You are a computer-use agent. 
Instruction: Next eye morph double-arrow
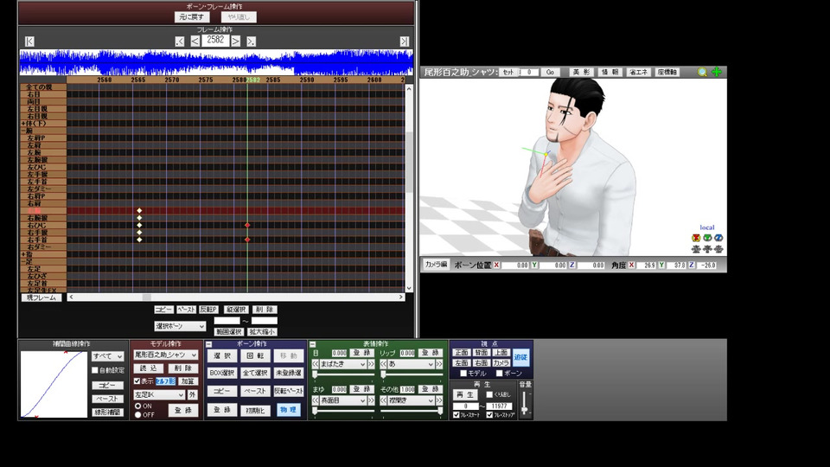tap(371, 364)
